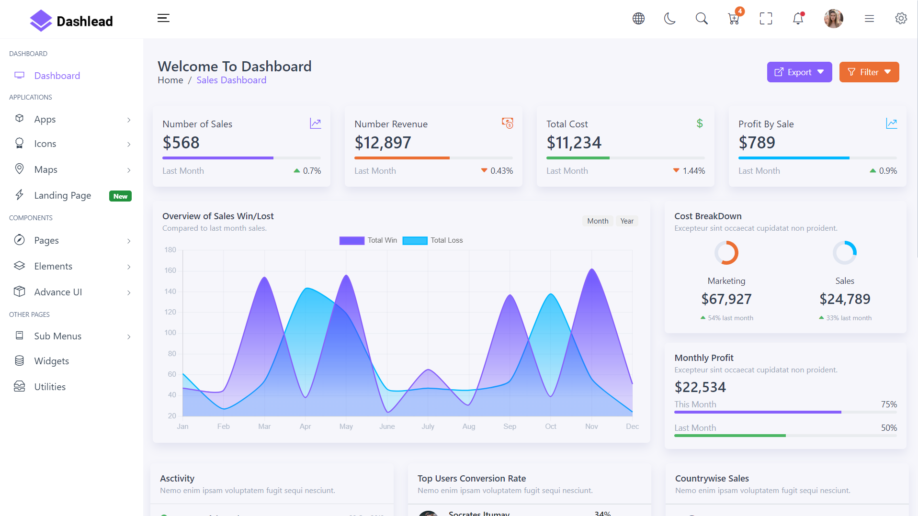Open the notifications bell
Image resolution: width=918 pixels, height=516 pixels.
pyautogui.click(x=798, y=19)
